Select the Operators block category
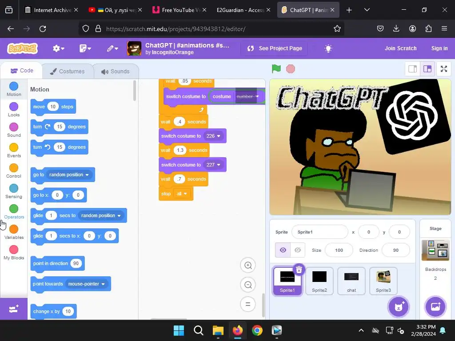This screenshot has height=341, width=455. pyautogui.click(x=14, y=212)
